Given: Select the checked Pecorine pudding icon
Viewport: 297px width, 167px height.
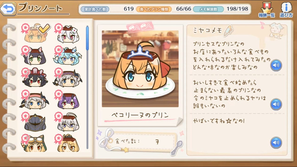Looking at the screenshot, I should pos(35,33).
